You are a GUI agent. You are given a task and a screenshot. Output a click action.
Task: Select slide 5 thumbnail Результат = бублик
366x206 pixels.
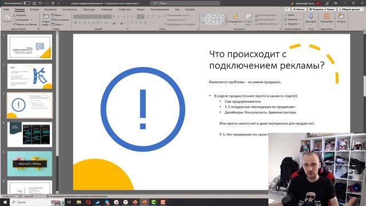point(30,164)
